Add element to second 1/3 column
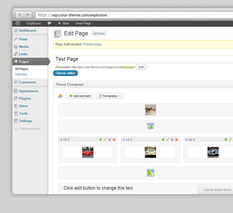 163,139
